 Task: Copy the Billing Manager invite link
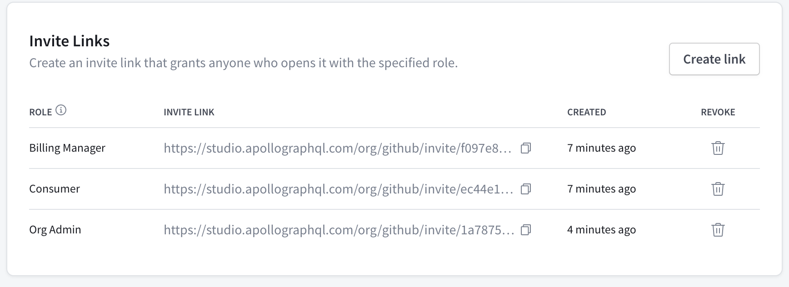click(x=526, y=148)
